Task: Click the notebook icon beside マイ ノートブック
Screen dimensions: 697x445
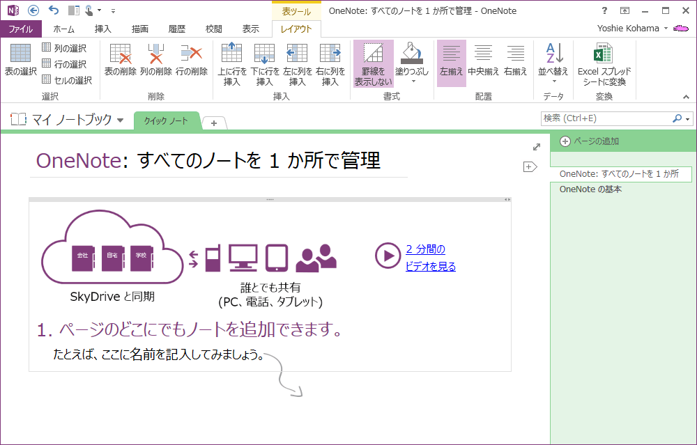Action: pyautogui.click(x=18, y=119)
